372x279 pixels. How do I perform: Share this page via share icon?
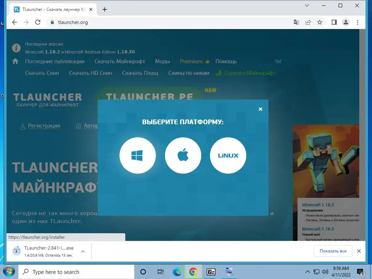click(308, 22)
